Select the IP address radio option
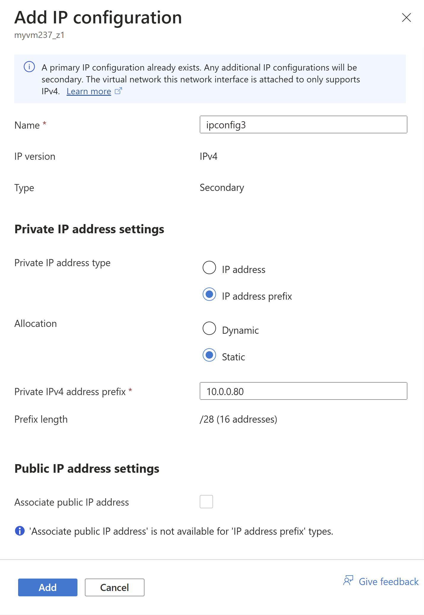 tap(209, 268)
